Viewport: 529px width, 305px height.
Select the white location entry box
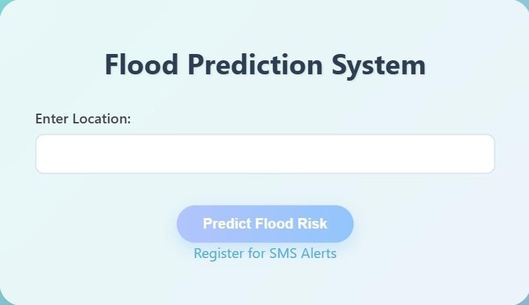point(264,154)
